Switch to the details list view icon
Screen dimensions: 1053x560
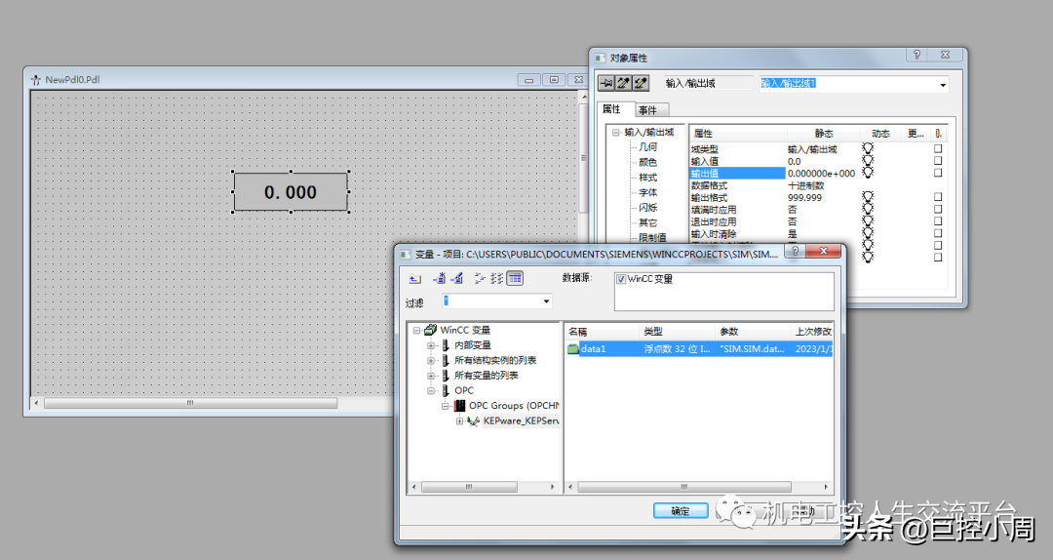tap(515, 278)
